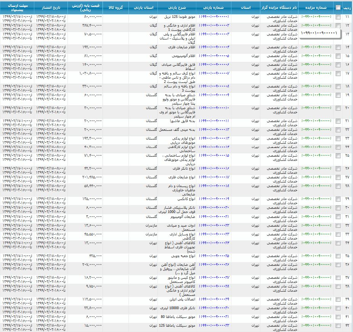Click the green auction number in row ۱۴

click(316, 47)
